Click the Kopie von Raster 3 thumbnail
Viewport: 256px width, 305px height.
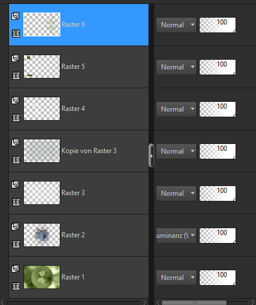[x=42, y=151]
